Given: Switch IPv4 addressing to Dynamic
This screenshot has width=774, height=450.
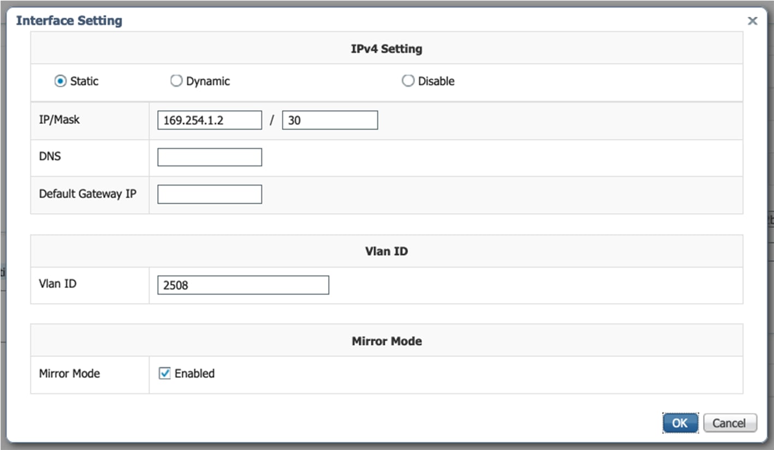Looking at the screenshot, I should [x=176, y=81].
